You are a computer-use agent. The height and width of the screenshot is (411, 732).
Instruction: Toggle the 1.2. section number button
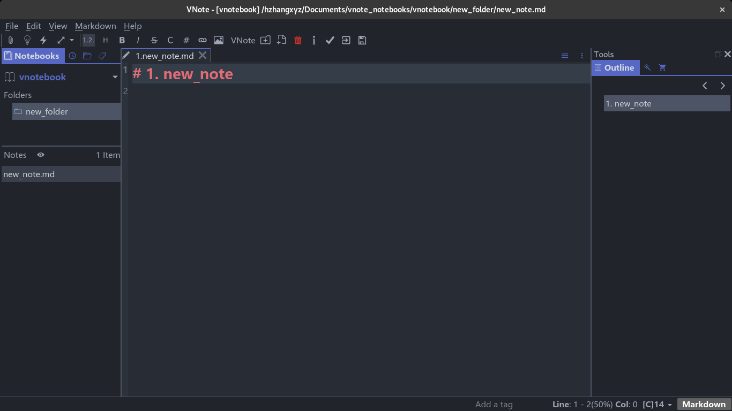87,40
